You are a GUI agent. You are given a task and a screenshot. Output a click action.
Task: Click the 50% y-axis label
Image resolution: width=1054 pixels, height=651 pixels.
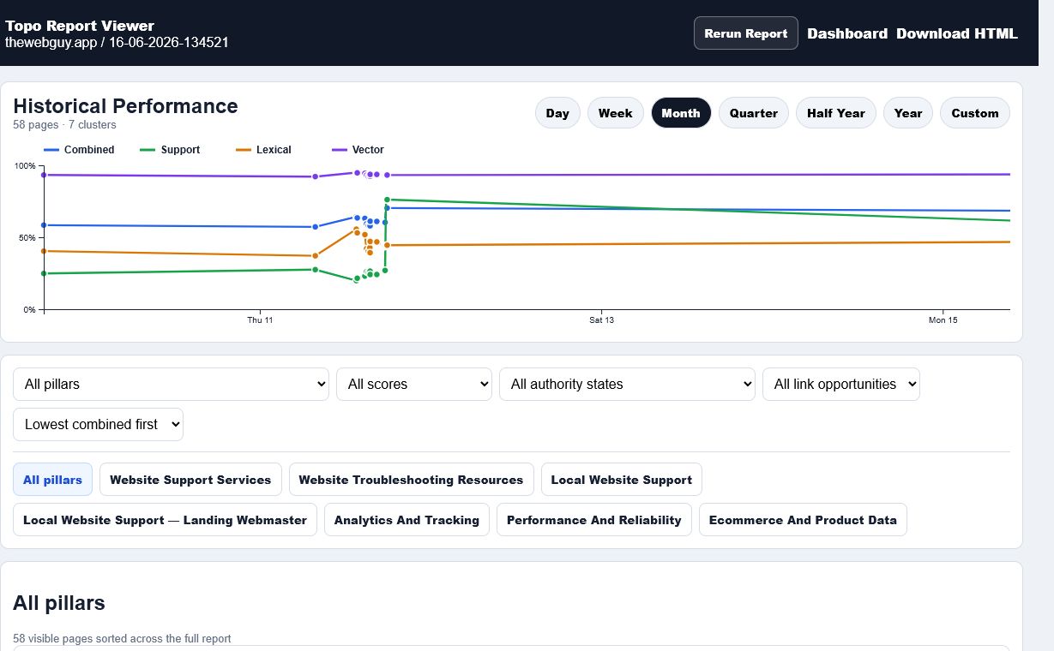pos(28,238)
